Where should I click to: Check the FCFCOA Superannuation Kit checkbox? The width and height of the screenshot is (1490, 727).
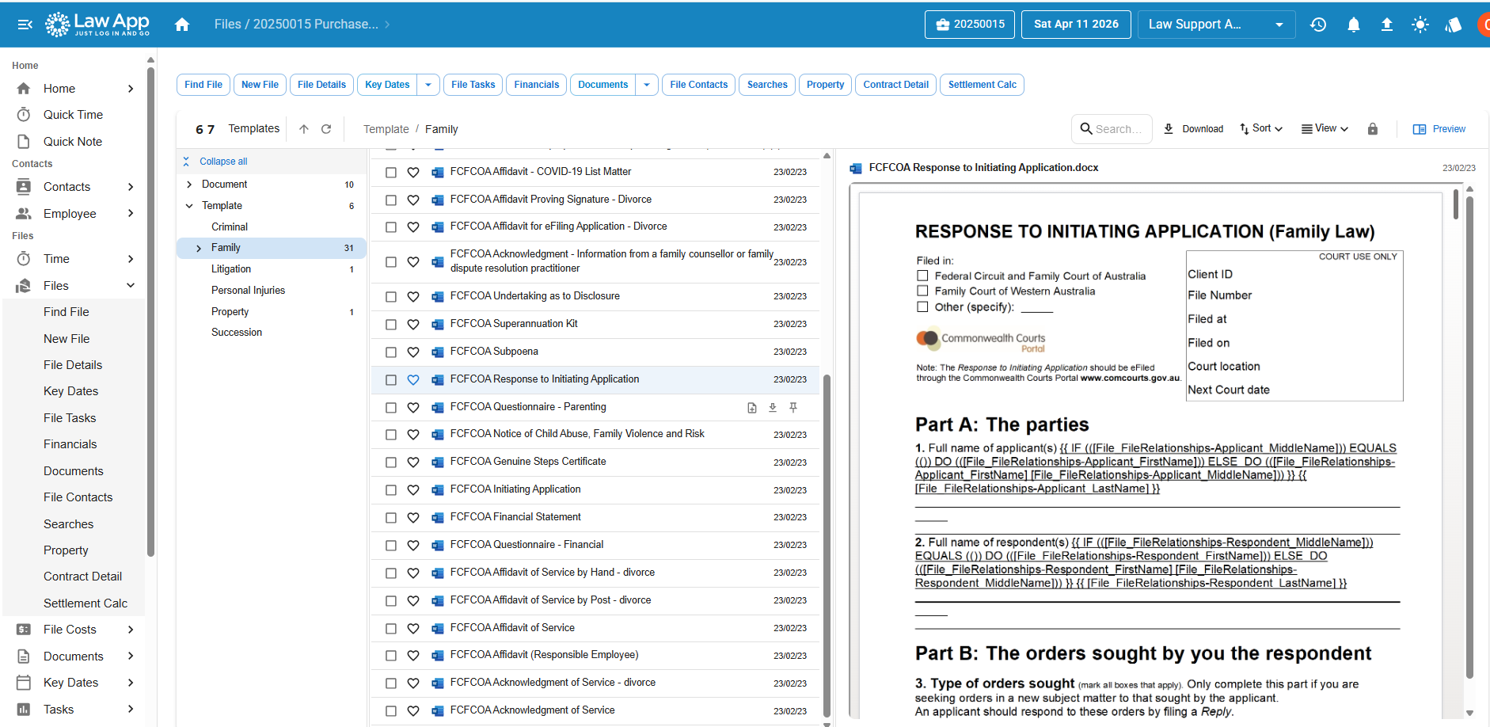[391, 325]
